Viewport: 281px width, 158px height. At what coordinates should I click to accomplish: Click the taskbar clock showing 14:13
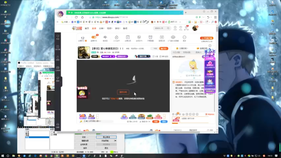click(270, 156)
